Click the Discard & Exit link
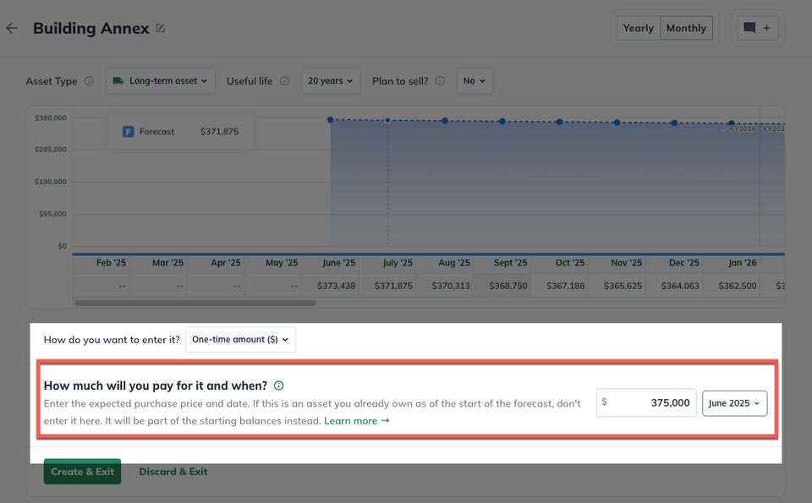This screenshot has height=503, width=812. click(x=173, y=472)
